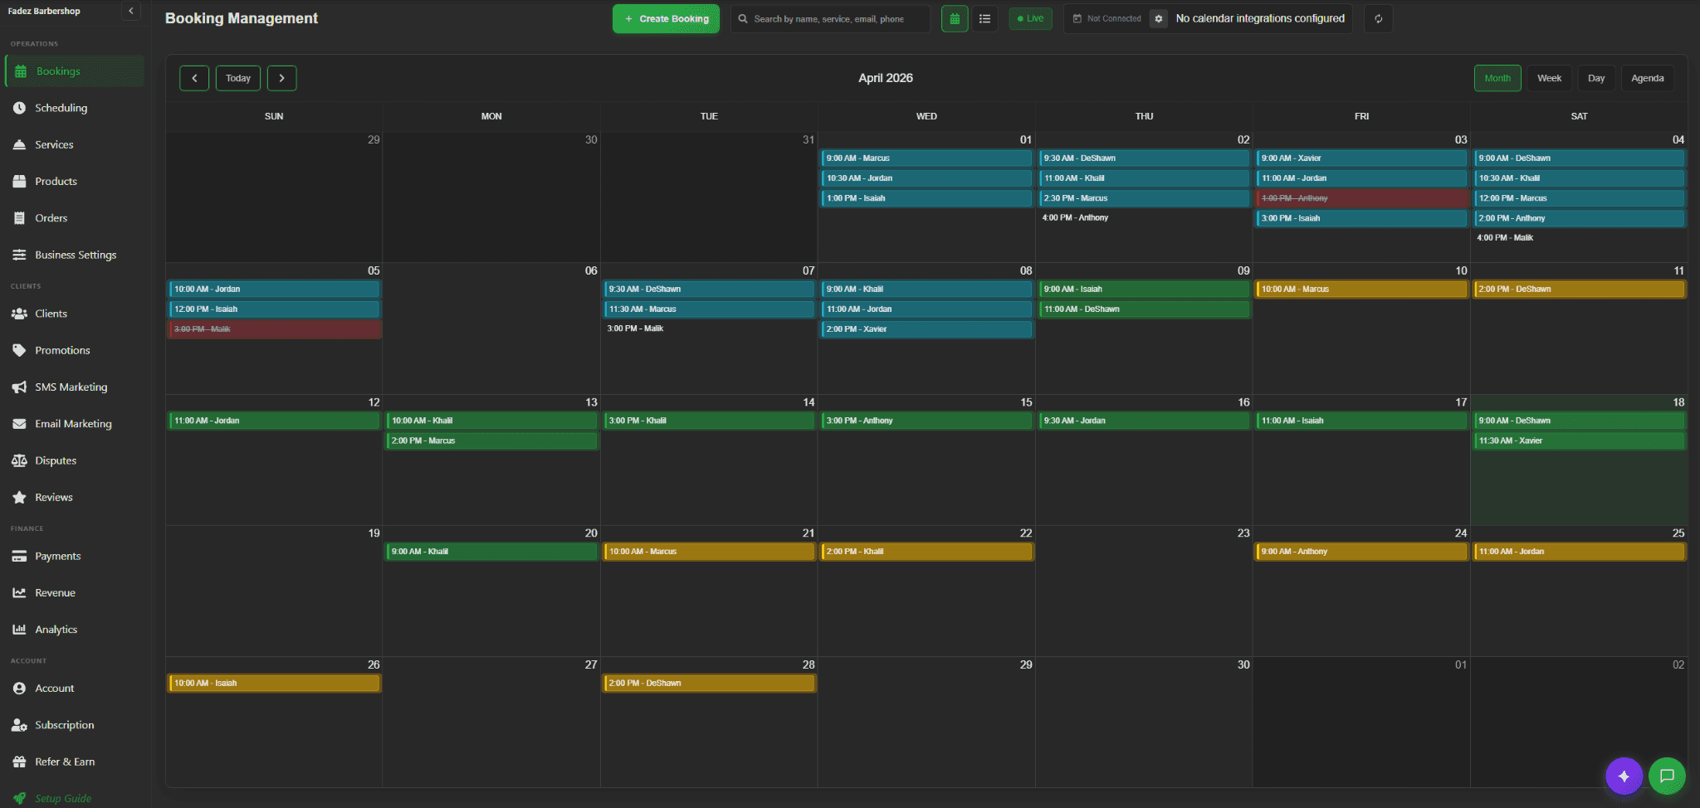The width and height of the screenshot is (1700, 808).
Task: Open Disputes scale icon item
Action: point(75,460)
